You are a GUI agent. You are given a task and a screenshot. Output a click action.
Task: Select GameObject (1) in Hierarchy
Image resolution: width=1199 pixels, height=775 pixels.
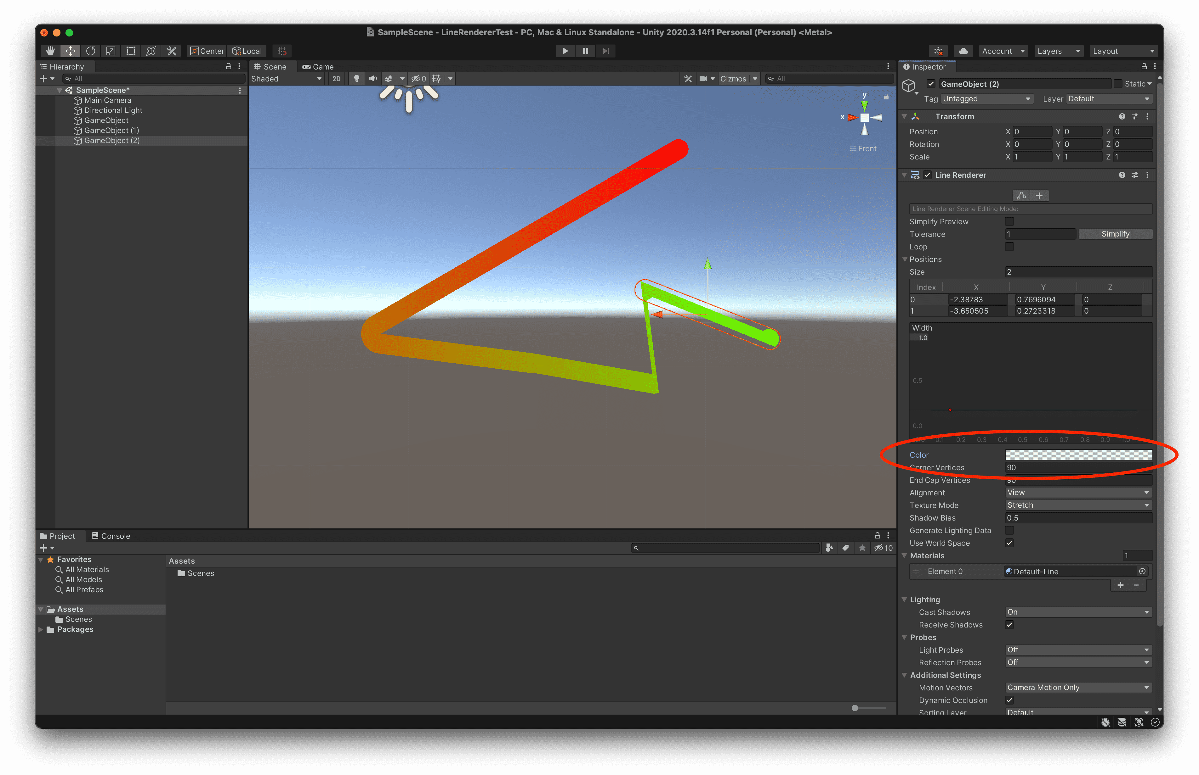pyautogui.click(x=111, y=130)
